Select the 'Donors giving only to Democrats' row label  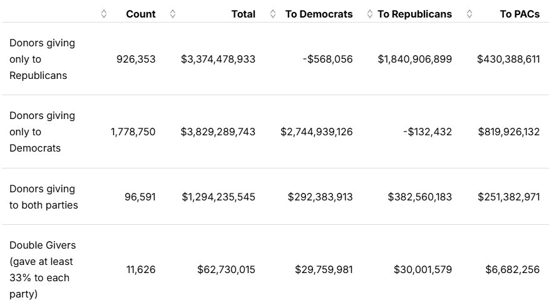[x=42, y=132]
